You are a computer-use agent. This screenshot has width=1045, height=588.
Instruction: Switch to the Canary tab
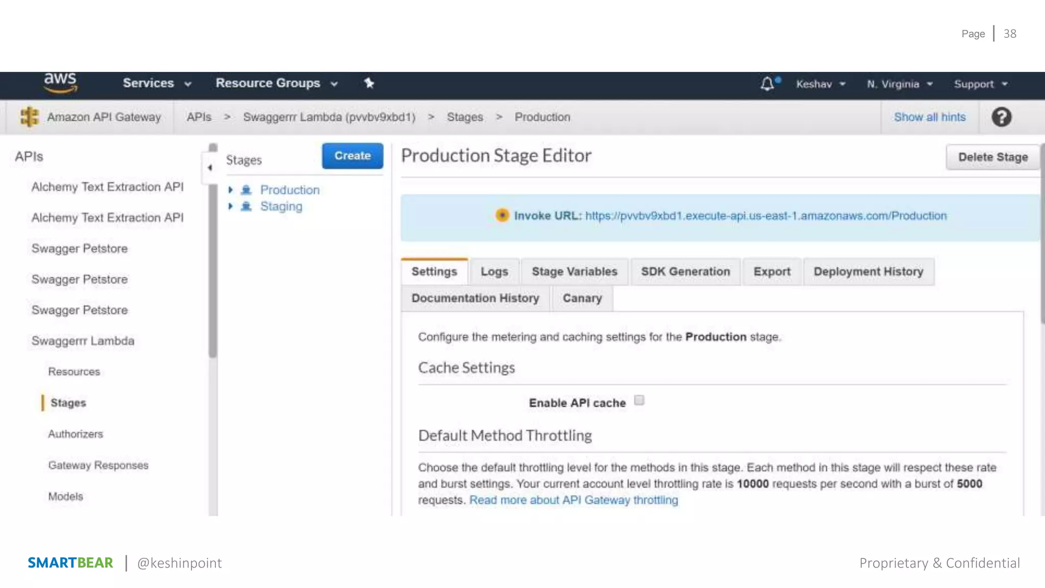[x=582, y=298]
